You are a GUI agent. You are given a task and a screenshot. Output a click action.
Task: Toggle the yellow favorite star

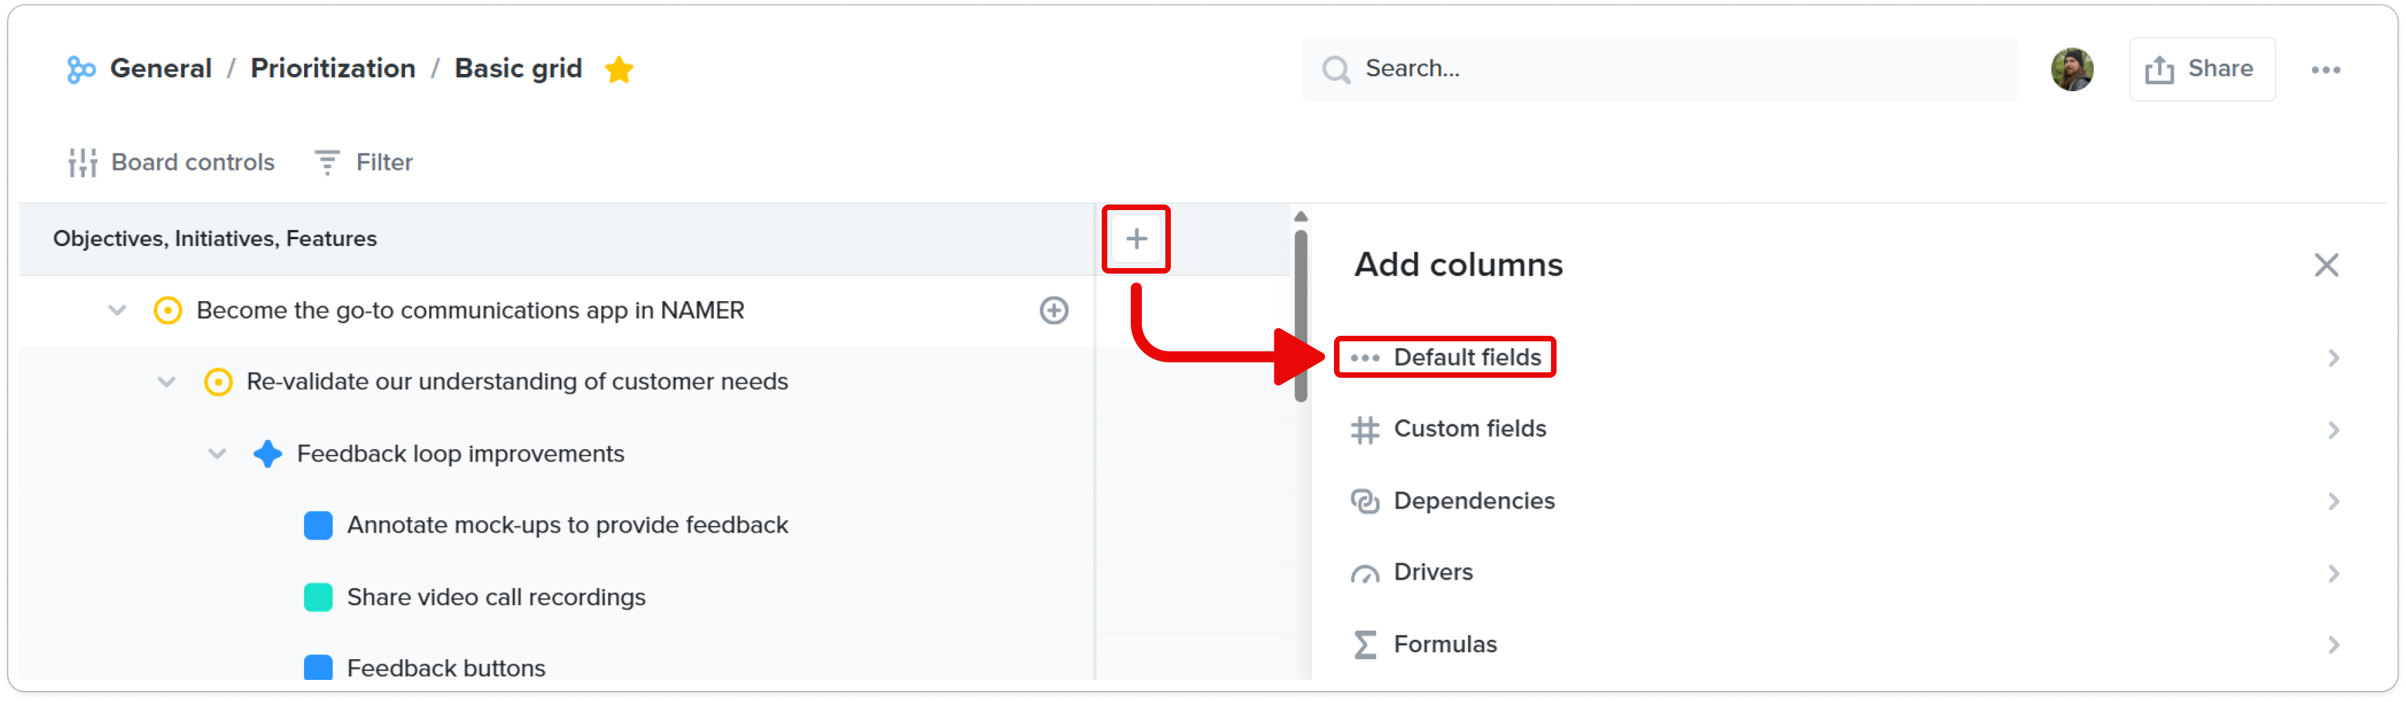point(619,69)
